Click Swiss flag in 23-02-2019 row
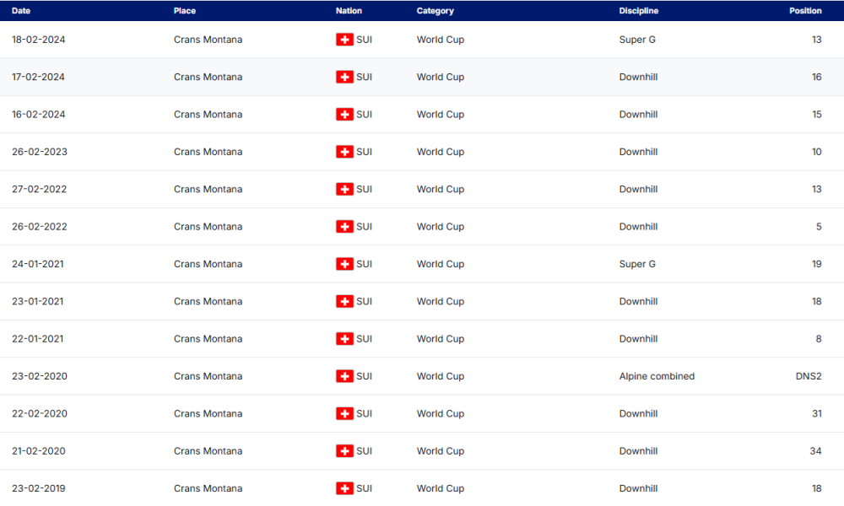The width and height of the screenshot is (844, 506). tap(344, 488)
